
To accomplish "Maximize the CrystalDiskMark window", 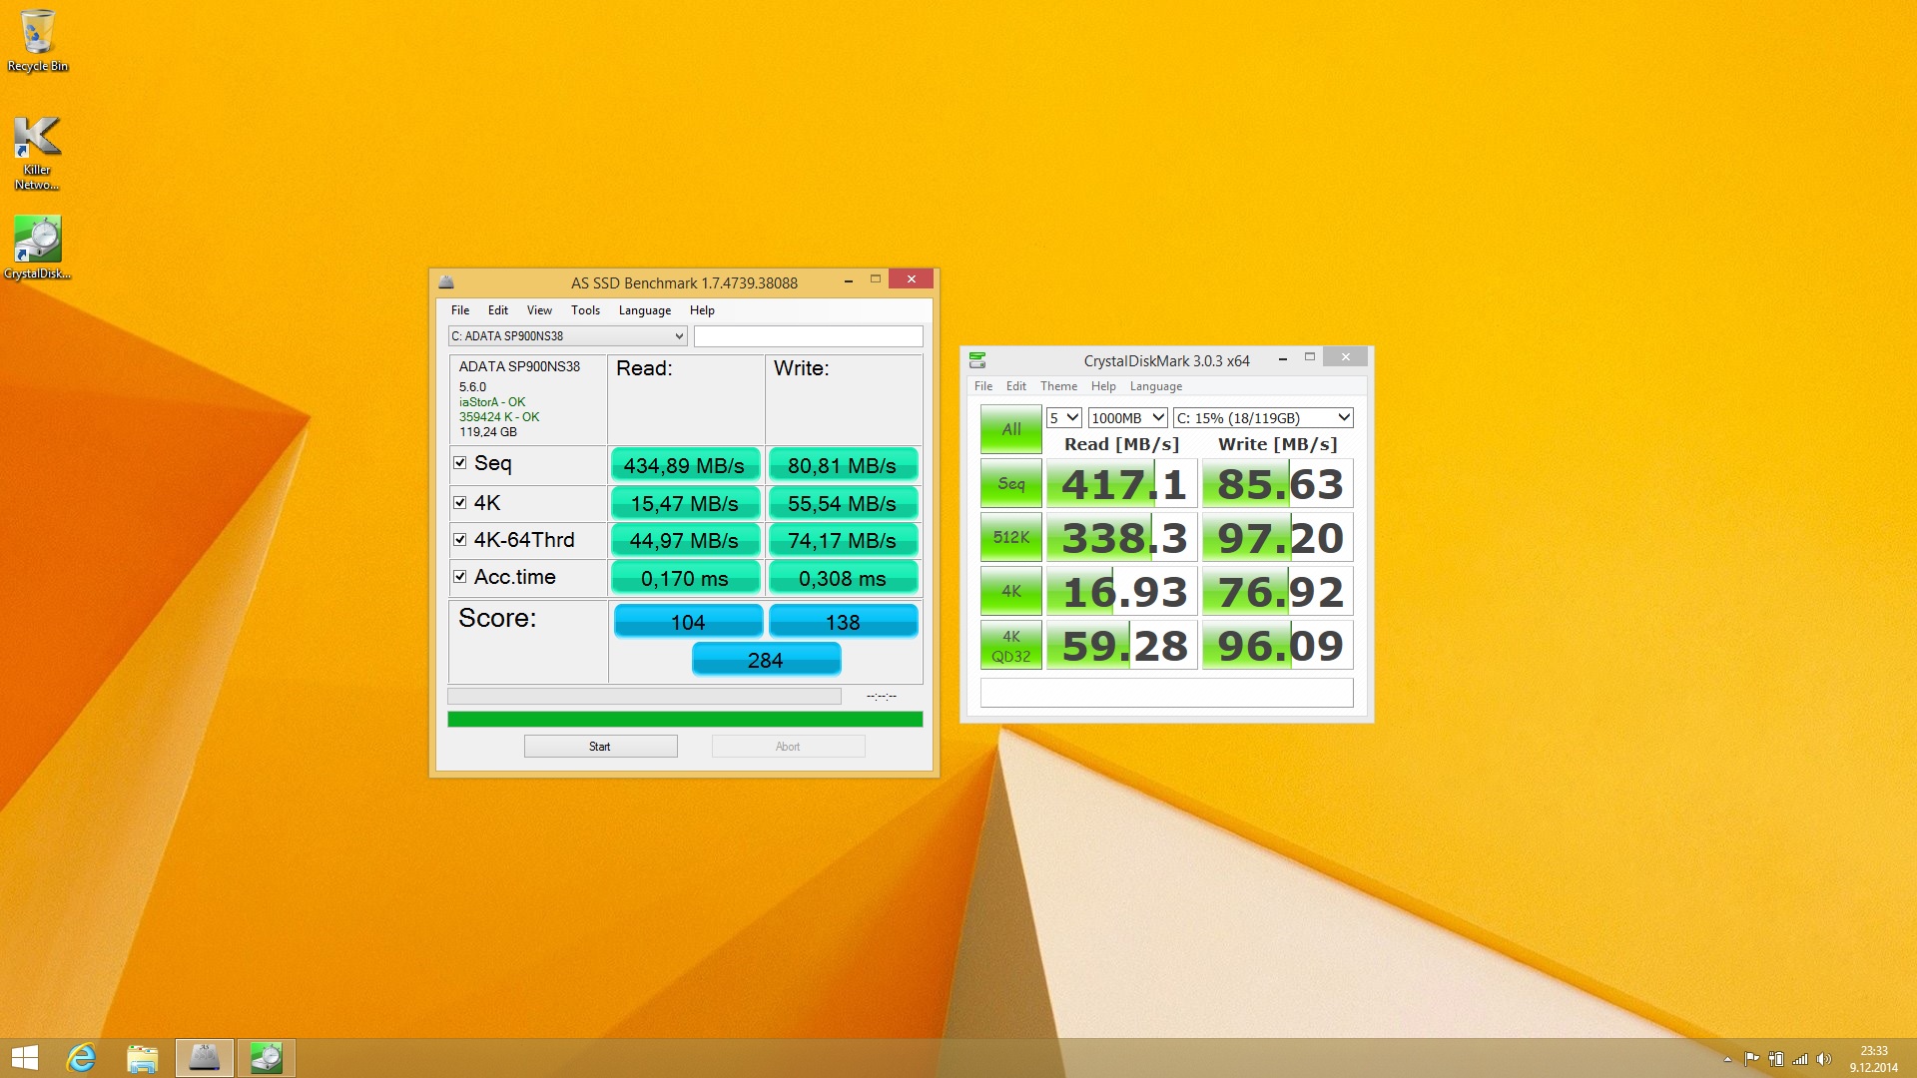I will (x=1310, y=358).
